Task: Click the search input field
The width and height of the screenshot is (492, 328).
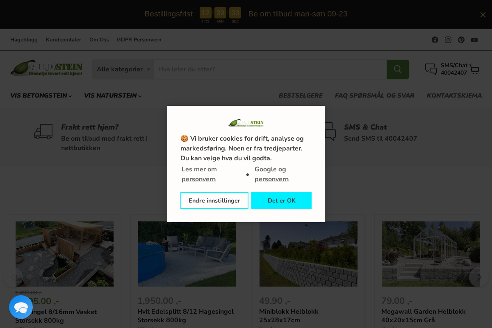Action: point(271,69)
